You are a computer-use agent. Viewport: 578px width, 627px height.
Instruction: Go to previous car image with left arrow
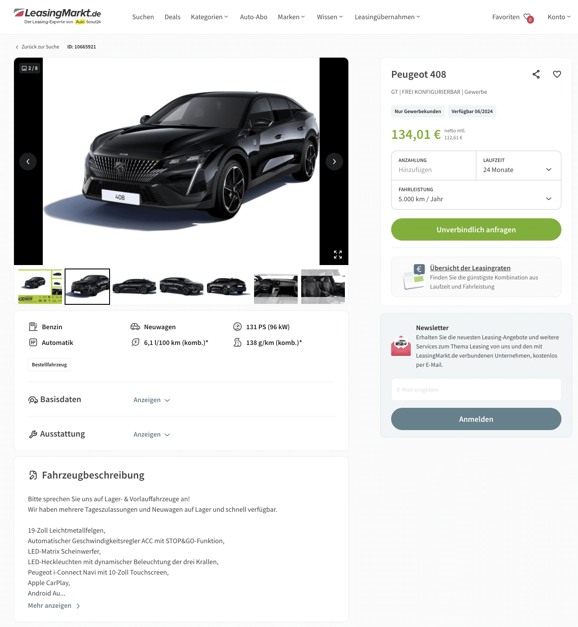(x=28, y=162)
